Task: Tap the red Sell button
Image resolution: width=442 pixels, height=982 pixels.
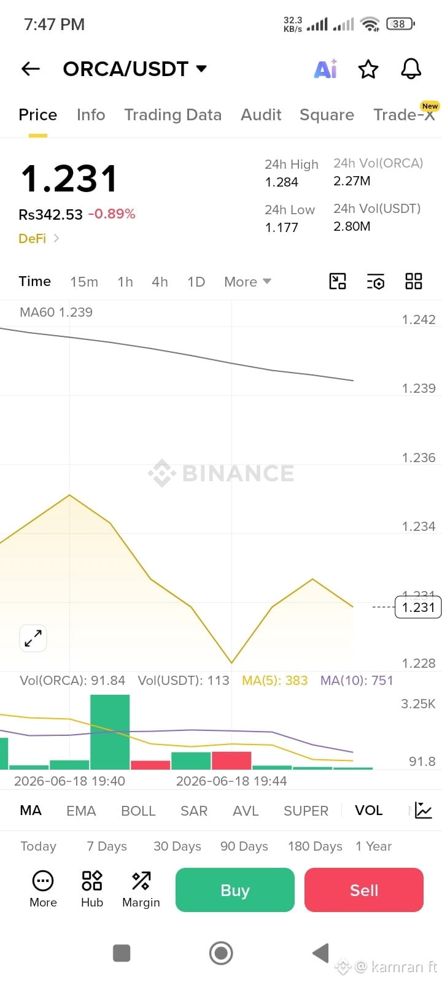Action: coord(364,890)
